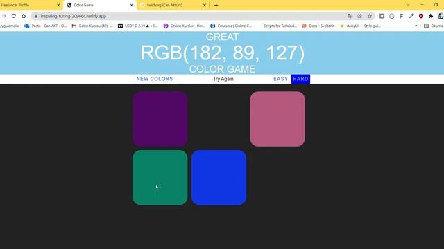Viewport: 444px width, 249px height.
Task: Open Posta - Can AKT bookmark
Action: (45, 26)
